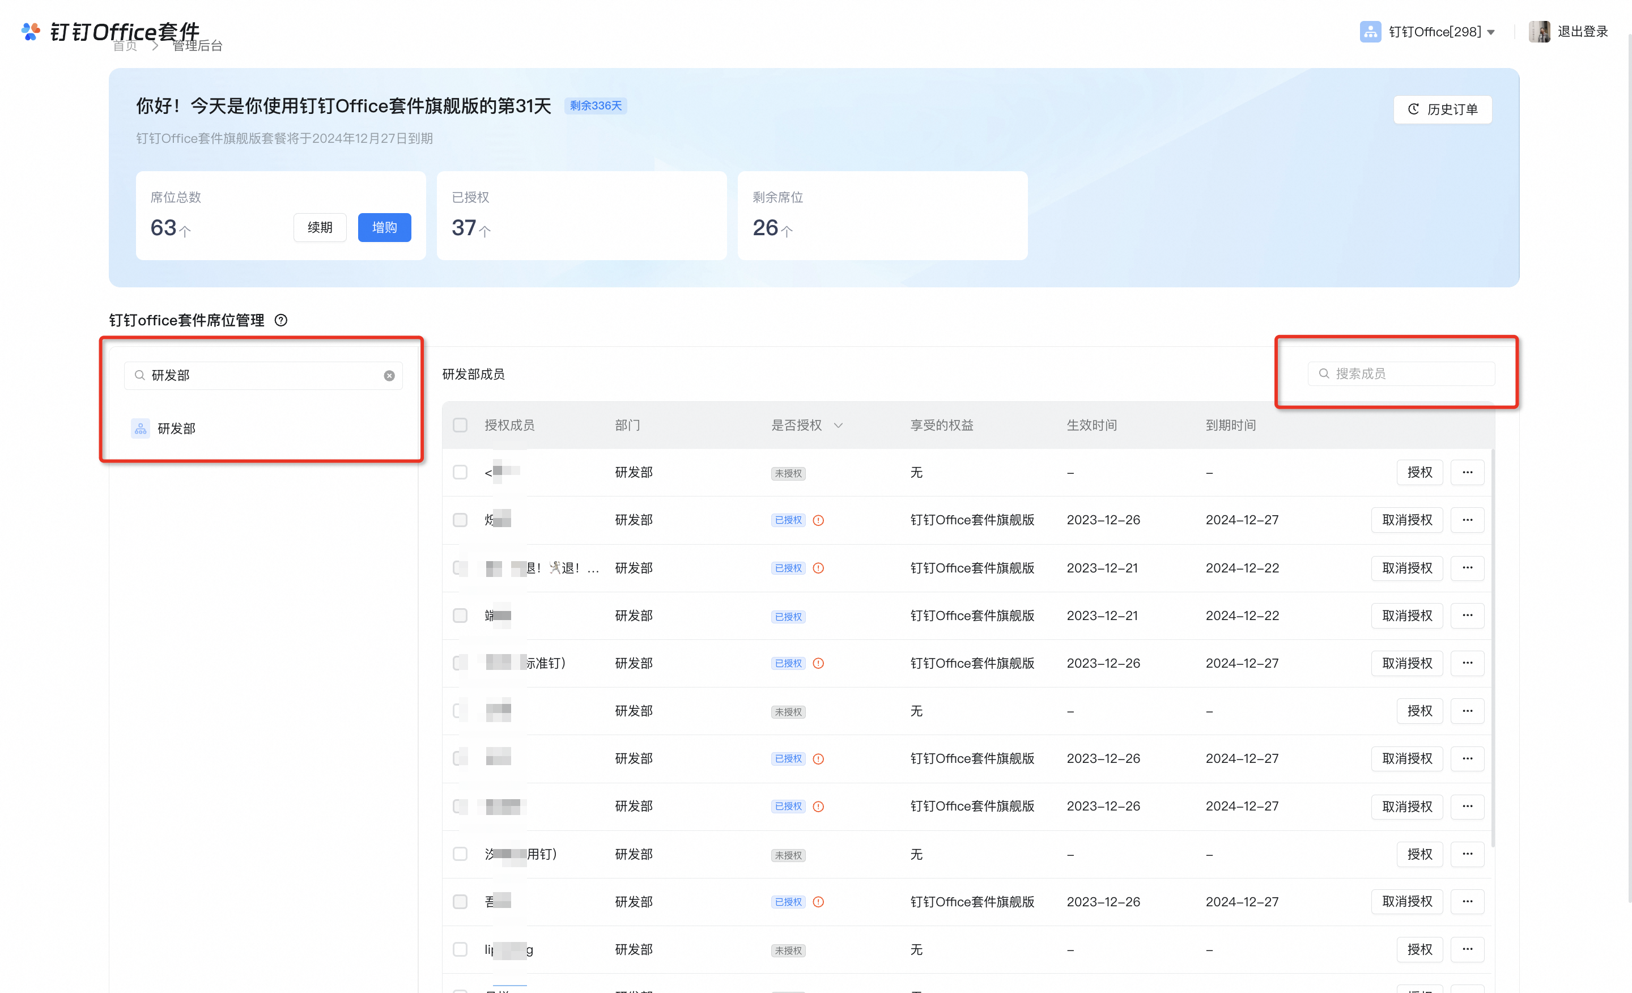Clear the 研发部 search using the X icon
This screenshot has width=1632, height=993.
[389, 376]
